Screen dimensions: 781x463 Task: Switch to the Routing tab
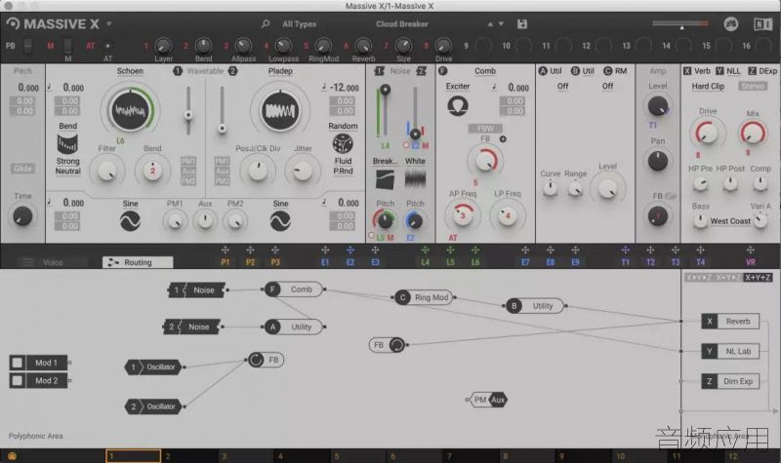[x=138, y=262]
